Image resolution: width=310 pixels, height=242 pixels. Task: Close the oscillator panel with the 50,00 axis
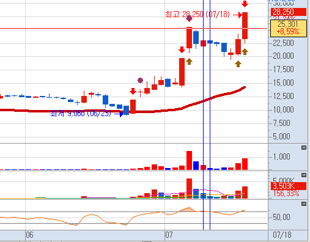(304, 204)
